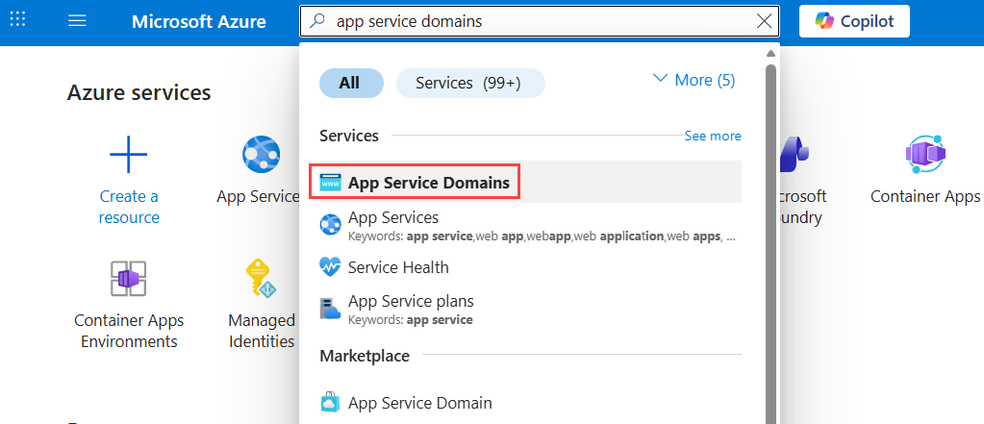Open the Microsoft Foundry tile icon
The height and width of the screenshot is (424, 984).
[x=794, y=154]
